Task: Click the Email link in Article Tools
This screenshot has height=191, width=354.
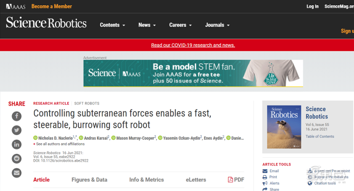Action: point(274,171)
